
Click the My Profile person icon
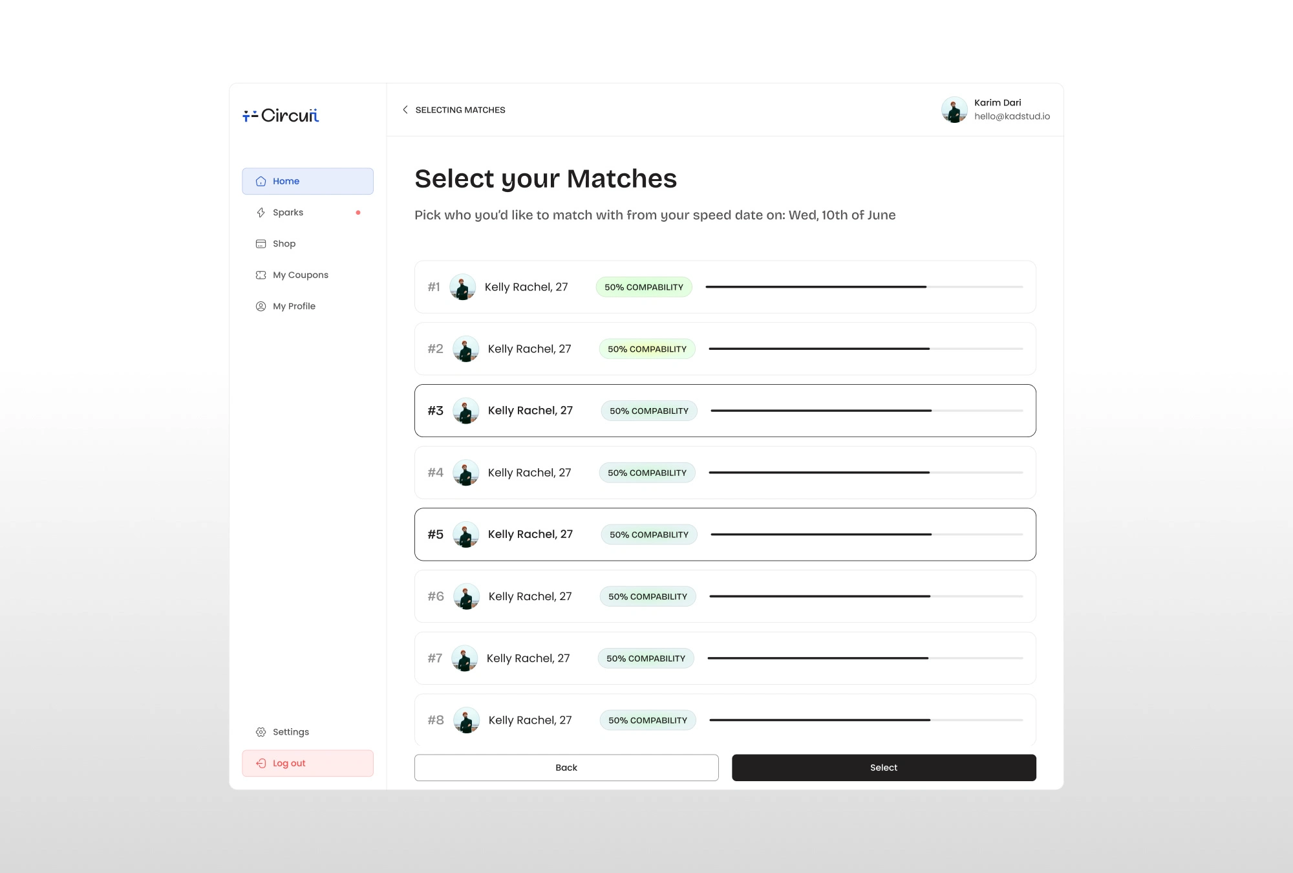[261, 307]
